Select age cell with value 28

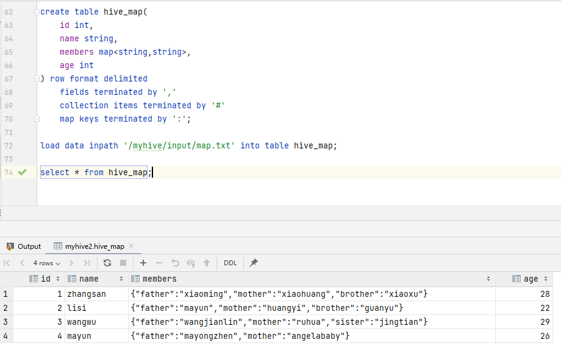point(524,294)
